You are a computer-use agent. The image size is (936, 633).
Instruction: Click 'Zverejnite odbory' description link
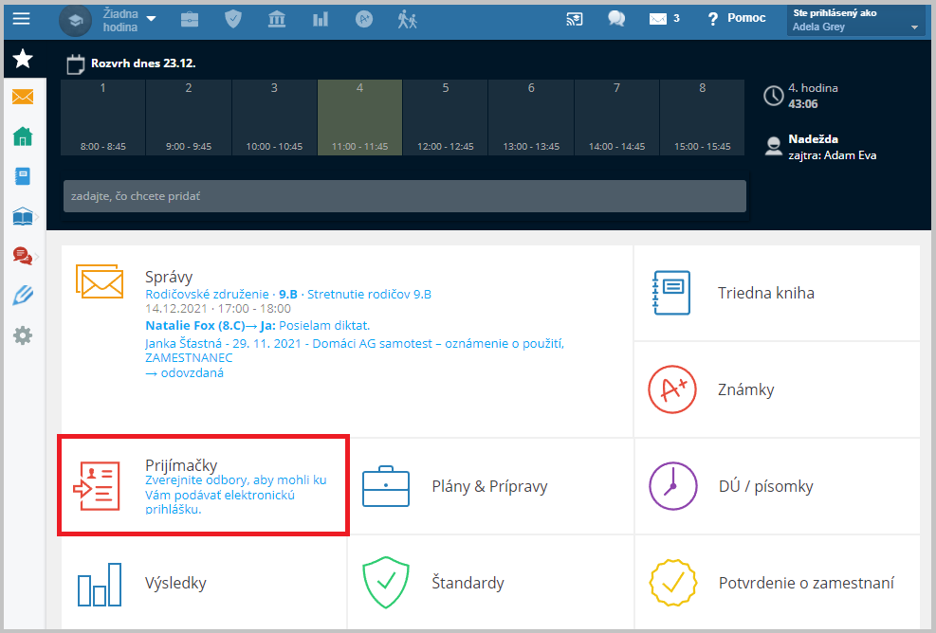(x=236, y=495)
